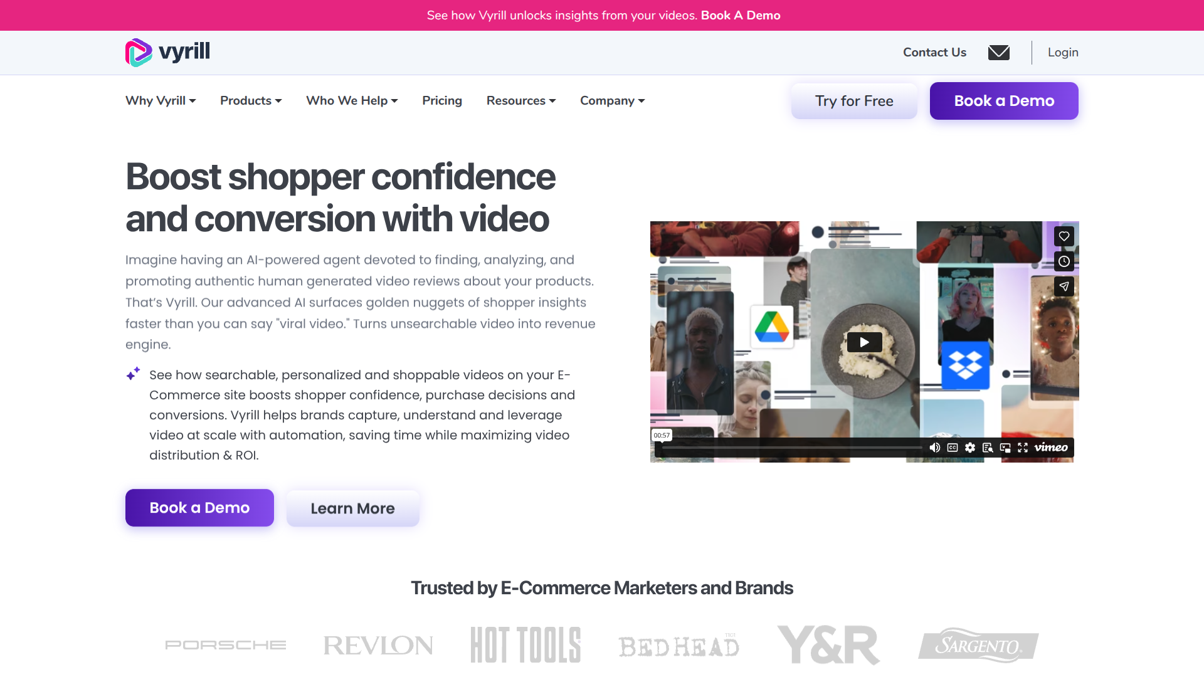This screenshot has width=1204, height=677.
Task: Enter fullscreen on the Vimeo player
Action: (1023, 448)
